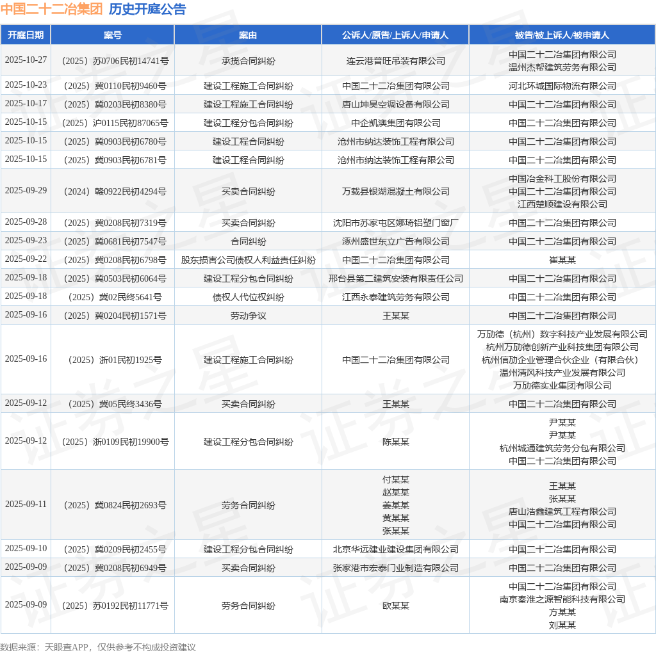Screen dimensions: 656x653
Task: Click 股东损害公司债权人利益责任纠纷
Action: click(248, 261)
